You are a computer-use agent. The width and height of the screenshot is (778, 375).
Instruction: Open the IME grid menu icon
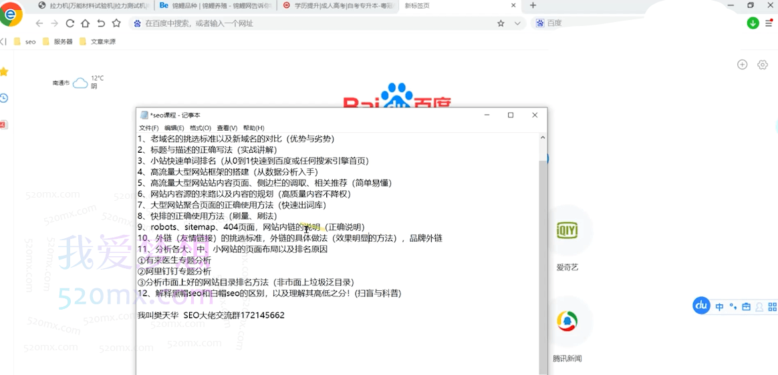[773, 307]
